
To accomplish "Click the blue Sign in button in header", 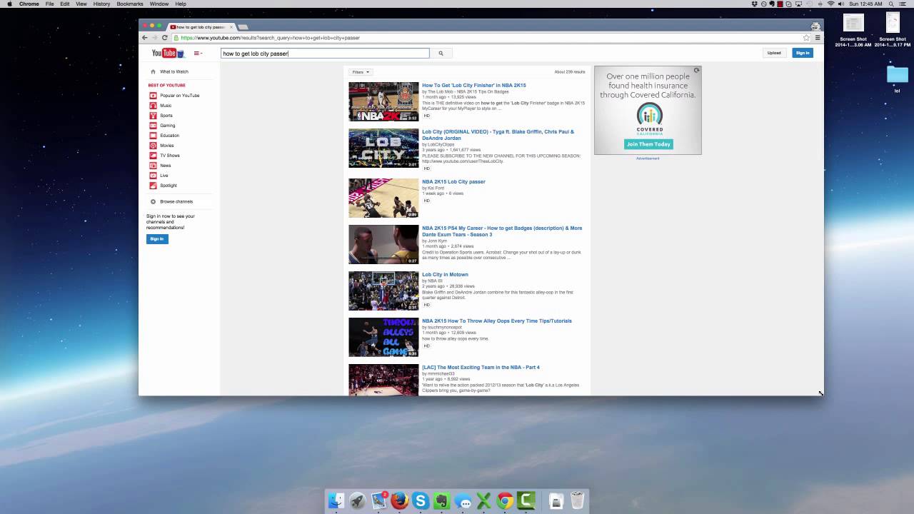I will [803, 53].
